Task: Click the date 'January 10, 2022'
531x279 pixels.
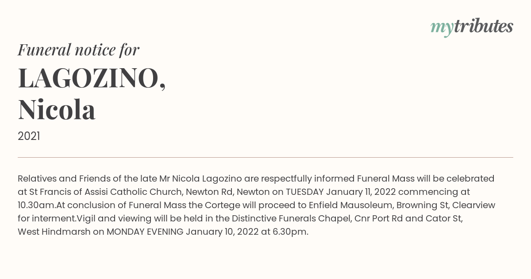Action: (222, 232)
